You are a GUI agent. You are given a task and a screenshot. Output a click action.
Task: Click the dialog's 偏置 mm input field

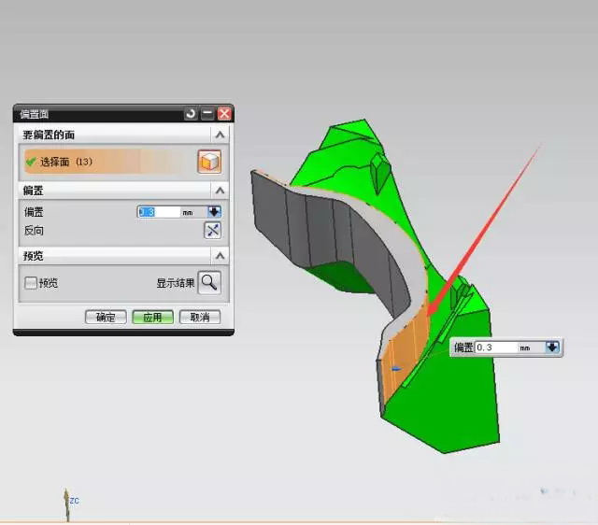click(159, 212)
